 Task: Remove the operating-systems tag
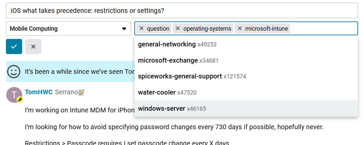pos(178,28)
